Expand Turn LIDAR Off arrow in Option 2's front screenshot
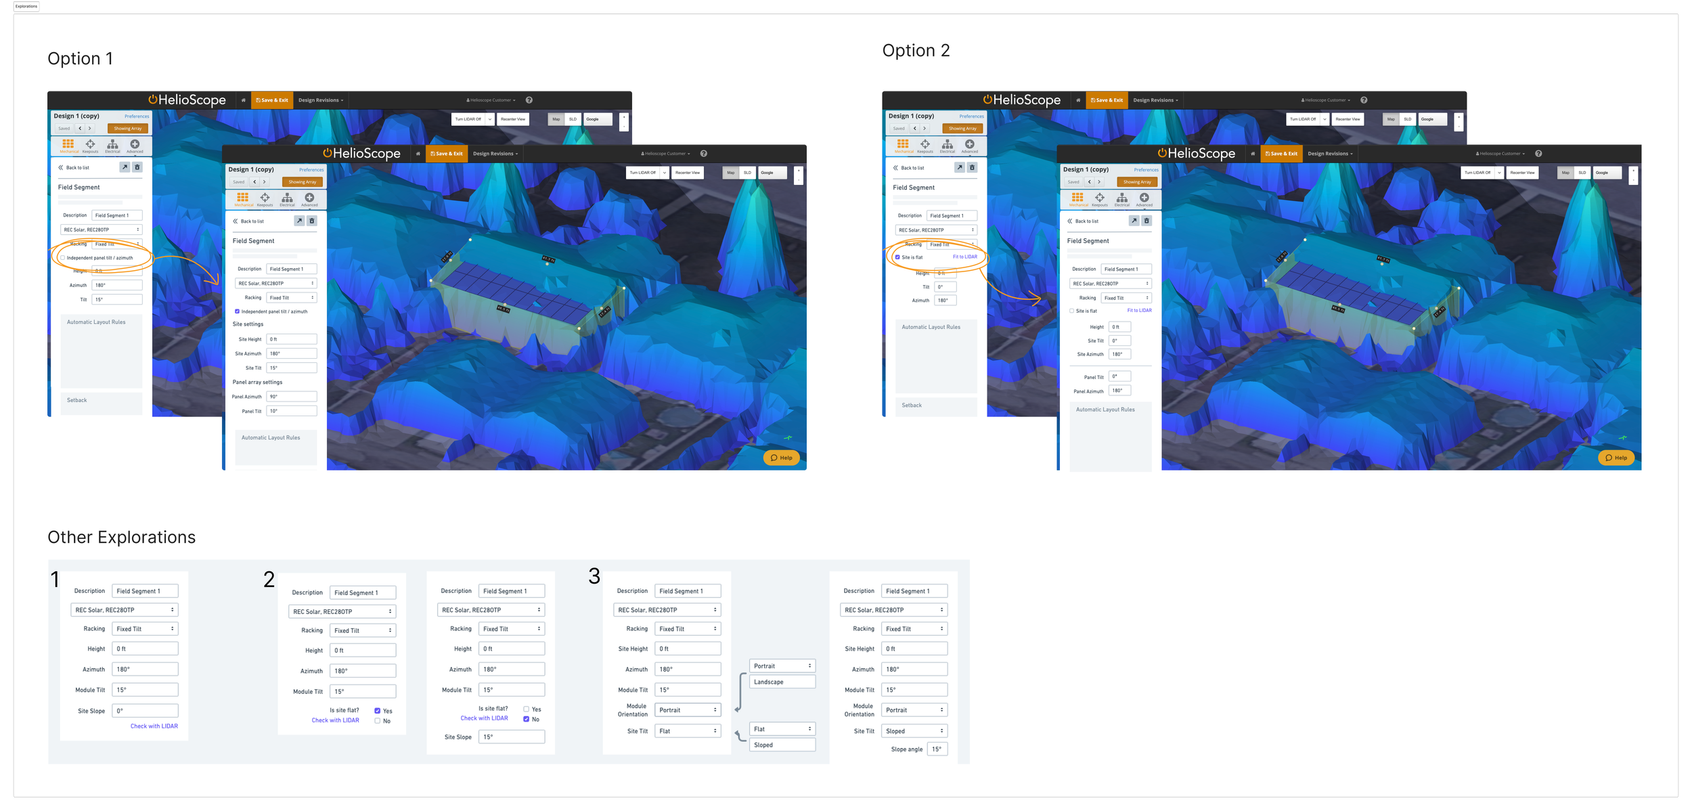The width and height of the screenshot is (1692, 811). tap(1499, 173)
